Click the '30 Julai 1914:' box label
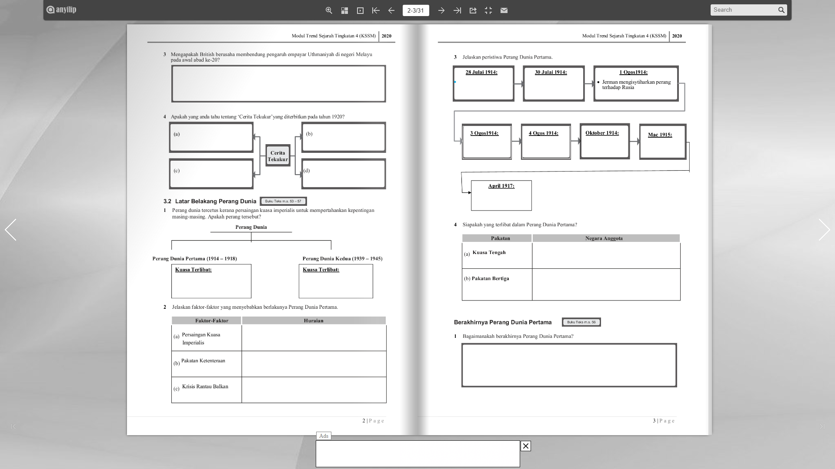 pos(551,73)
